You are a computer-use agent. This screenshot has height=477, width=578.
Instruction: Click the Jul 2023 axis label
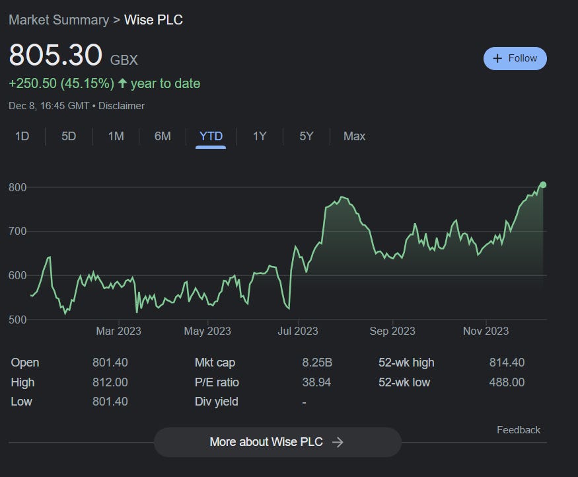pyautogui.click(x=298, y=331)
